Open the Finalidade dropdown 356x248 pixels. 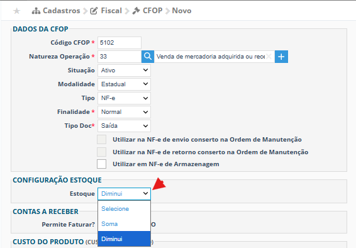coord(124,112)
